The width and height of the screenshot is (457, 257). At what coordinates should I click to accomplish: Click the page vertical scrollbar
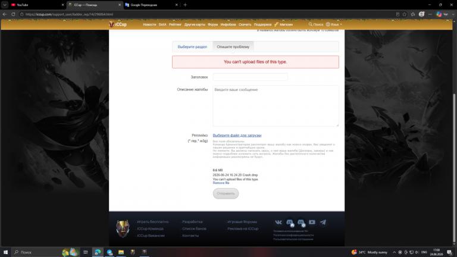(x=454, y=168)
